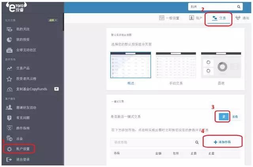Disable one-click trading with 没有 toggle
This screenshot has height=167, width=253.
point(235,117)
